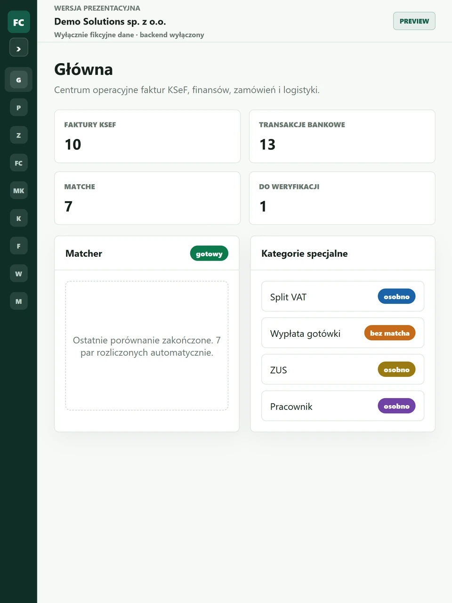Open the FC sidebar navigation item

click(x=19, y=163)
